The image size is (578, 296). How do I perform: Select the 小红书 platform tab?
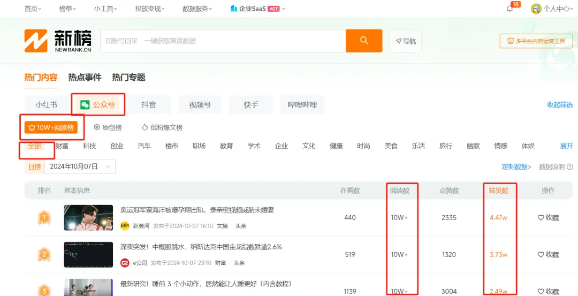47,105
